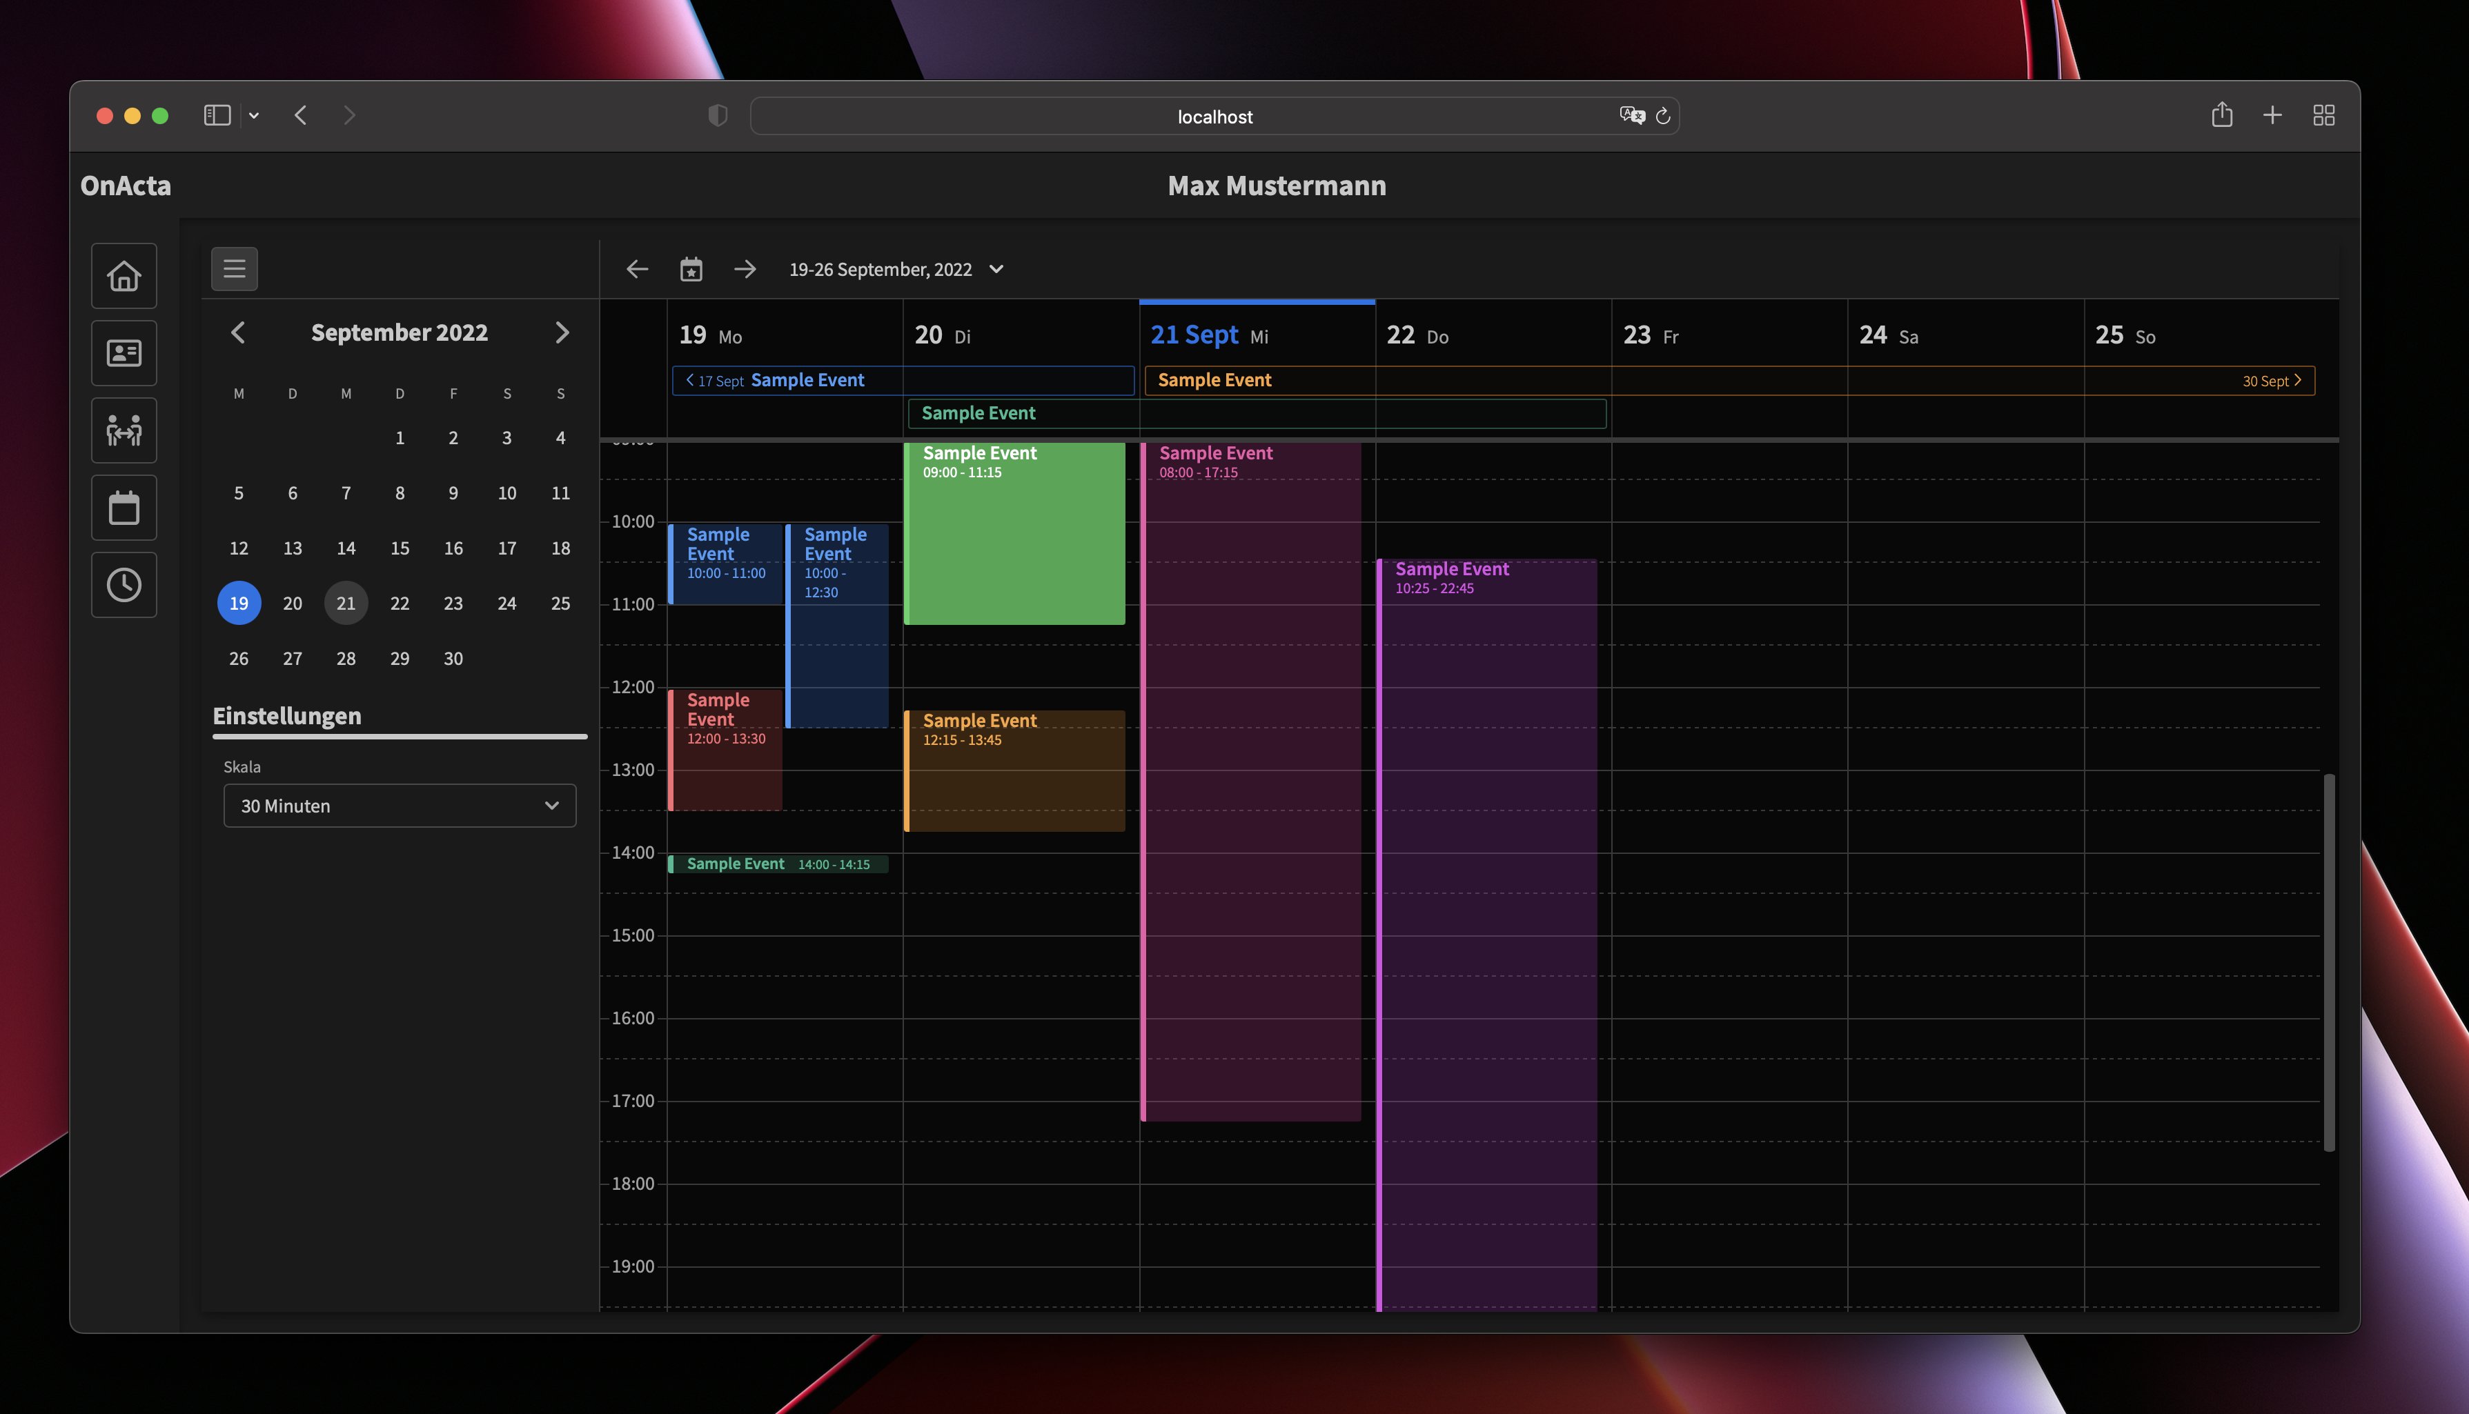The image size is (2469, 1414).
Task: Click the calendar's vertical scrollbar
Action: coord(2328,962)
